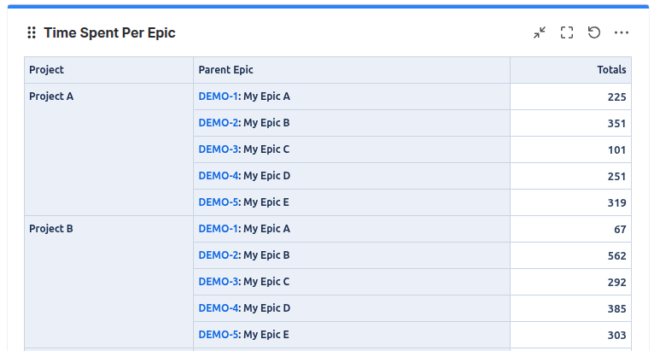Select the Project A row cell
The height and width of the screenshot is (351, 654).
click(x=109, y=149)
